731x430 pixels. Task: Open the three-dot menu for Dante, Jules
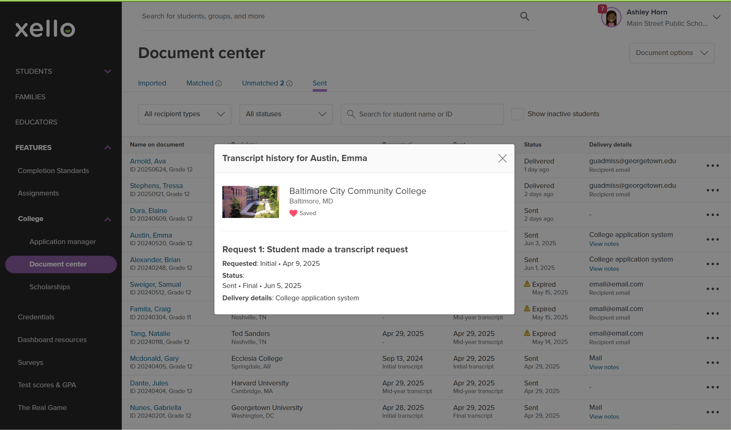click(713, 387)
